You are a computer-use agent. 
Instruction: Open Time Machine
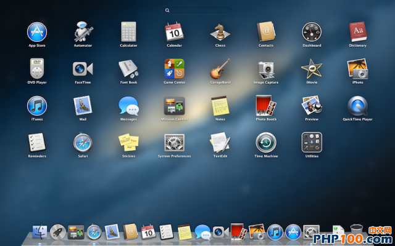pyautogui.click(x=266, y=143)
